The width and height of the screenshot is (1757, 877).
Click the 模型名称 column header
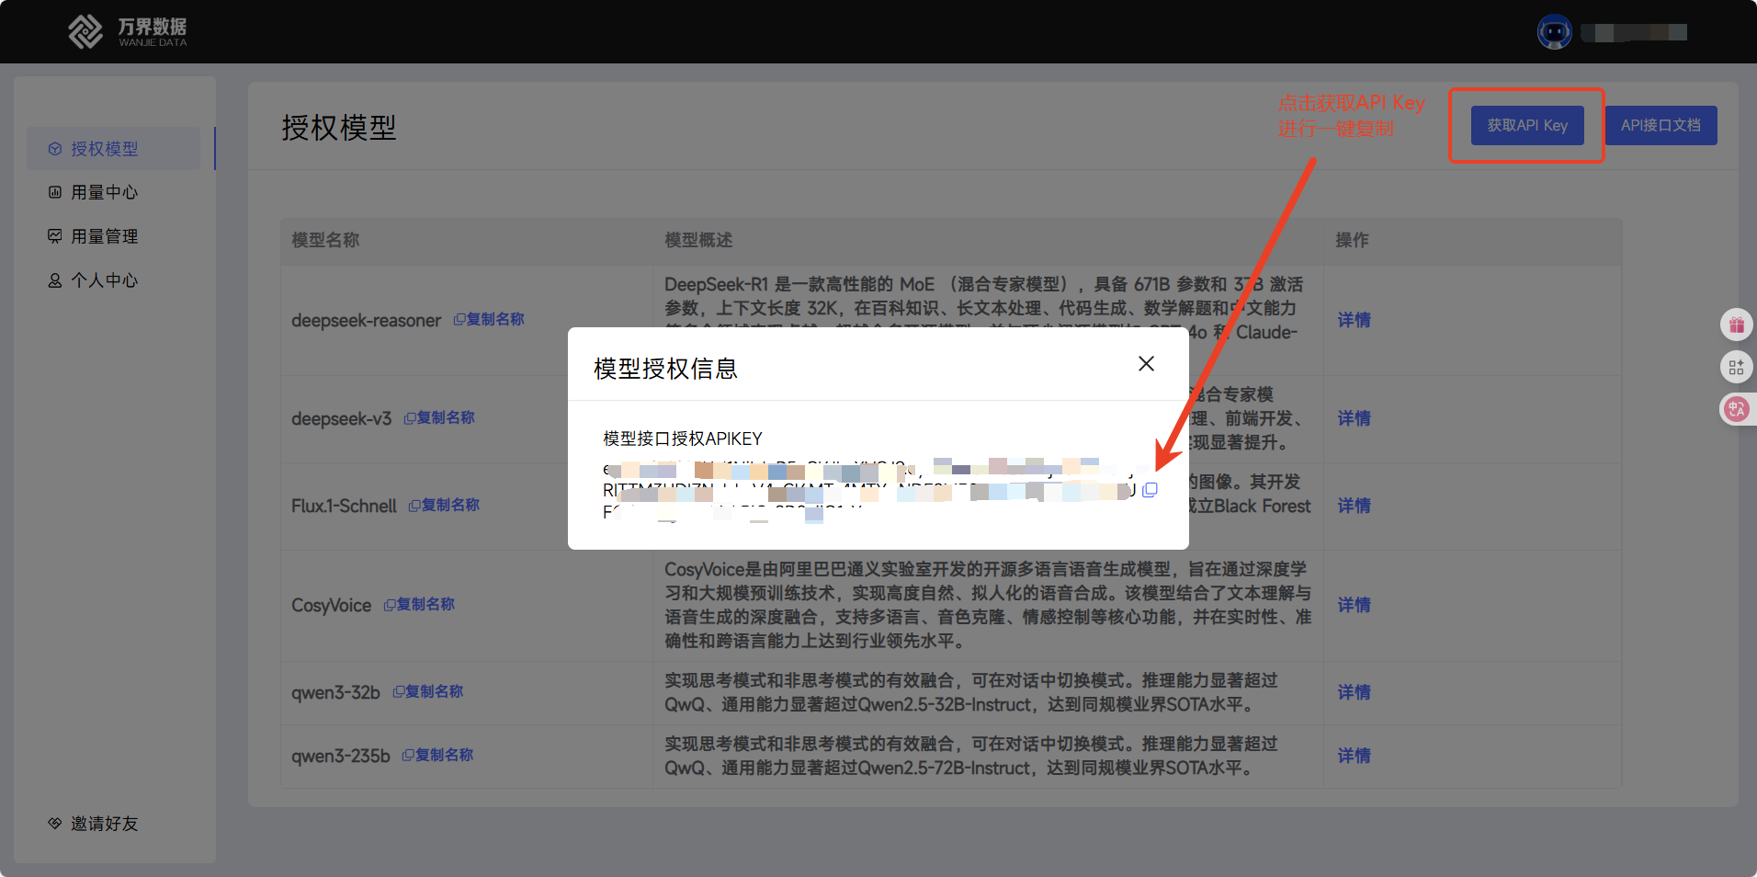tap(325, 240)
